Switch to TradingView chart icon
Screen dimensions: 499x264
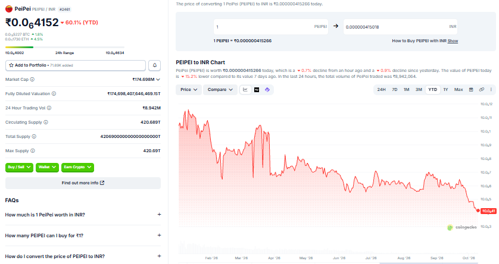click(257, 90)
